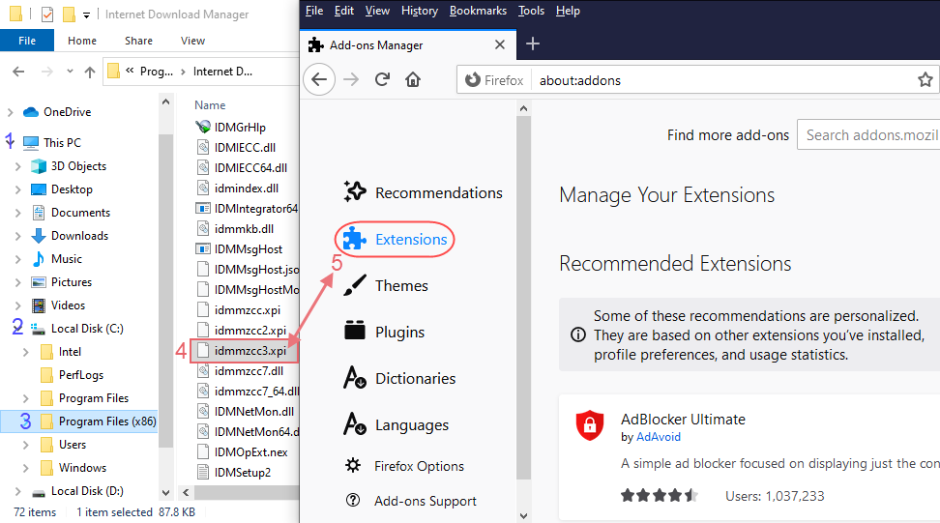Click the Firefox identity icon in URL bar
The image size is (940, 523).
click(495, 80)
